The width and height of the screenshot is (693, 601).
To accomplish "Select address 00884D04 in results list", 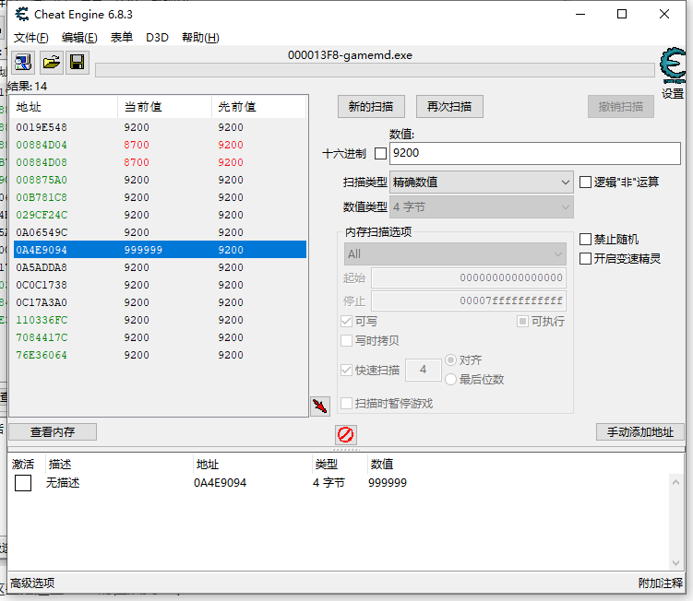I will pyautogui.click(x=42, y=145).
